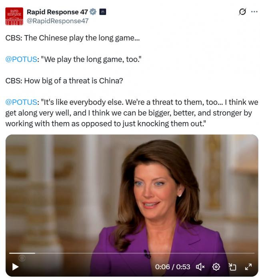
Task: Unmute the video sound
Action: (200, 267)
